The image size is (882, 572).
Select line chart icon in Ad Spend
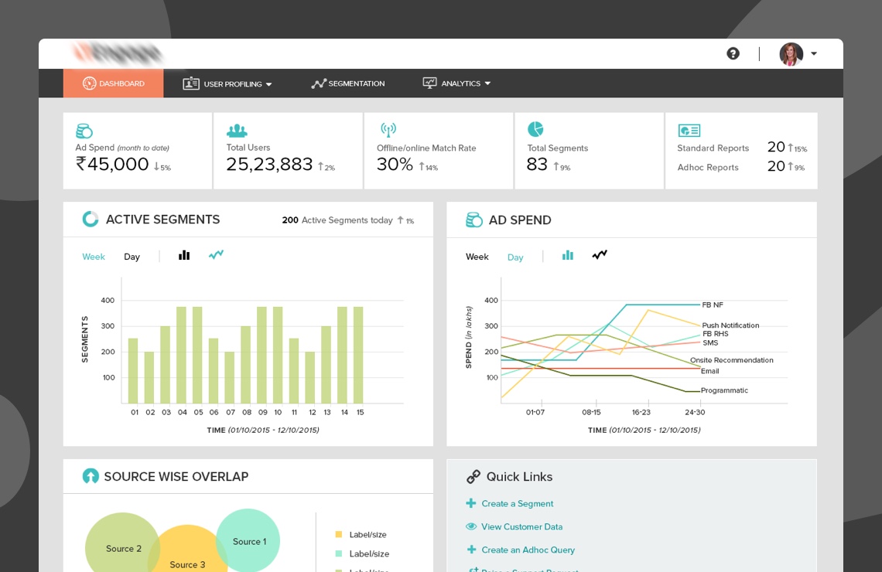click(x=600, y=254)
